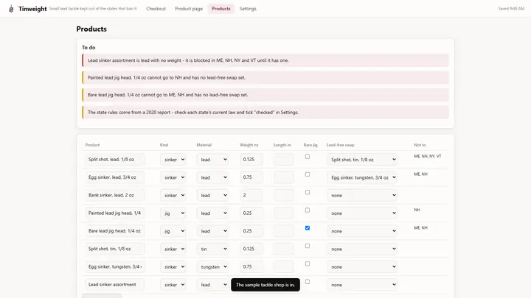This screenshot has height=298, width=531.
Task: Click Length field for Split shot lead
Action: point(284,160)
